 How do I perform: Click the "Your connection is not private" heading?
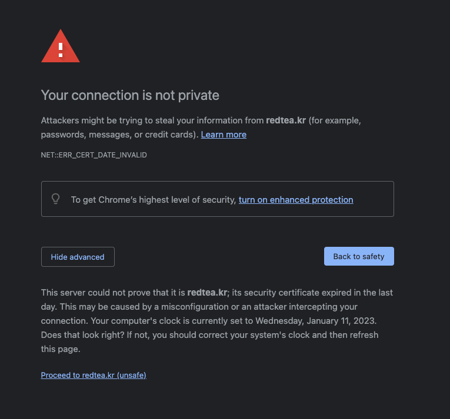click(x=130, y=95)
